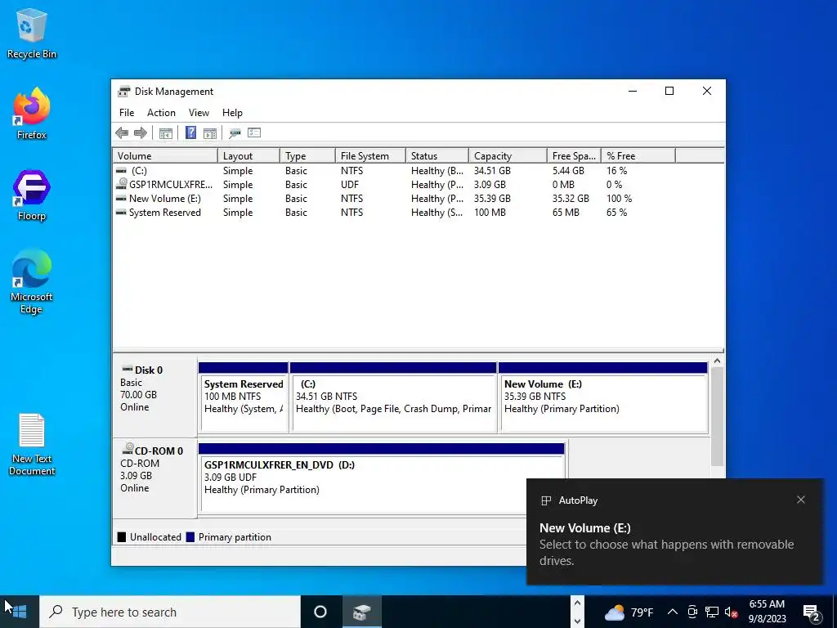Click the Forward arrow toolbar icon

[x=141, y=133]
